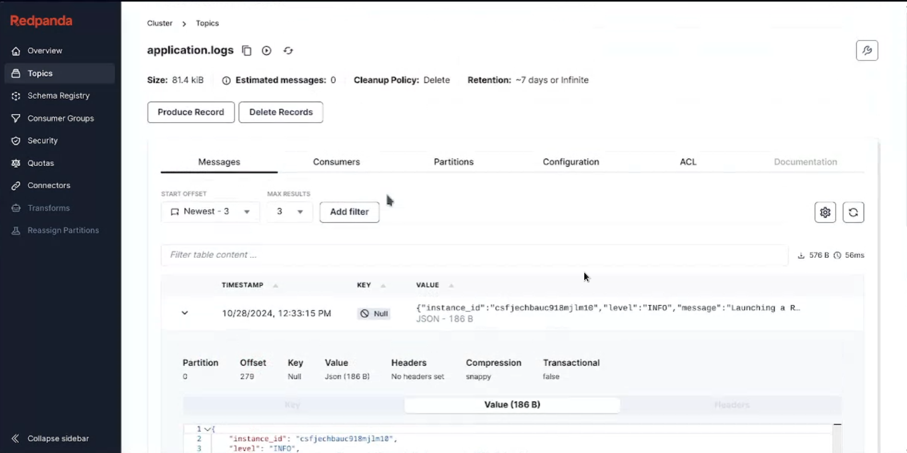Switch to the ACL tab
This screenshot has height=453, width=907.
(x=688, y=162)
